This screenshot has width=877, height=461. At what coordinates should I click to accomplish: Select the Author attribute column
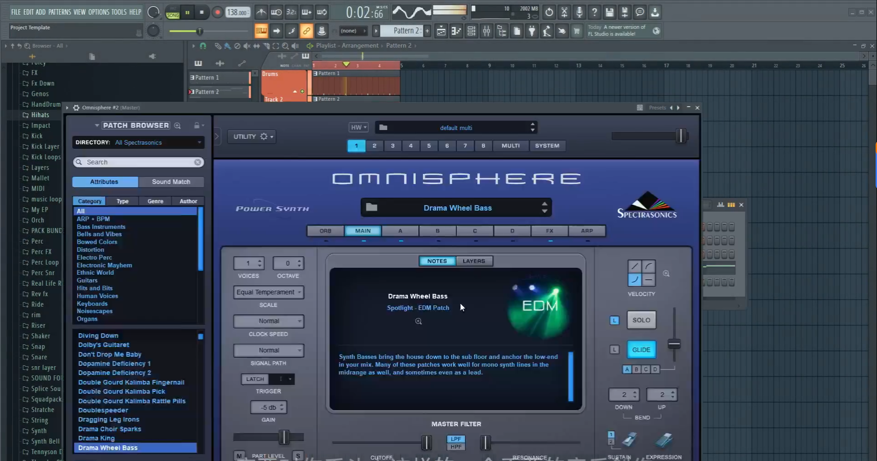(x=188, y=201)
